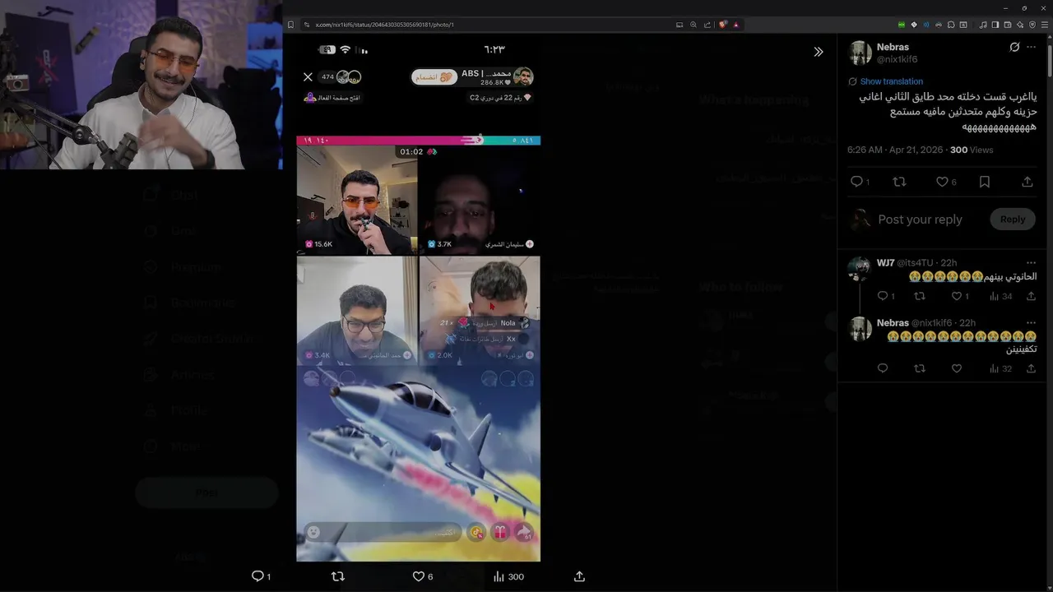Click the enlarged livestream screenshot photo
Viewport: 1053px width, 592px height.
pos(418,299)
